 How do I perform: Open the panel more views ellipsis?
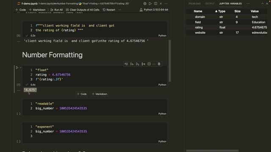coord(248,3)
